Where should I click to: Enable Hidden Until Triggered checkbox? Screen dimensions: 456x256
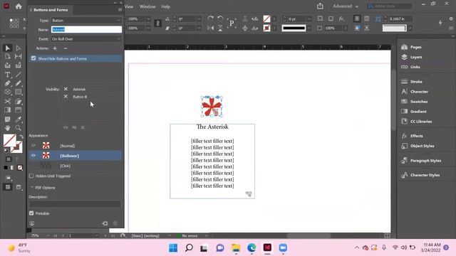pos(31,176)
